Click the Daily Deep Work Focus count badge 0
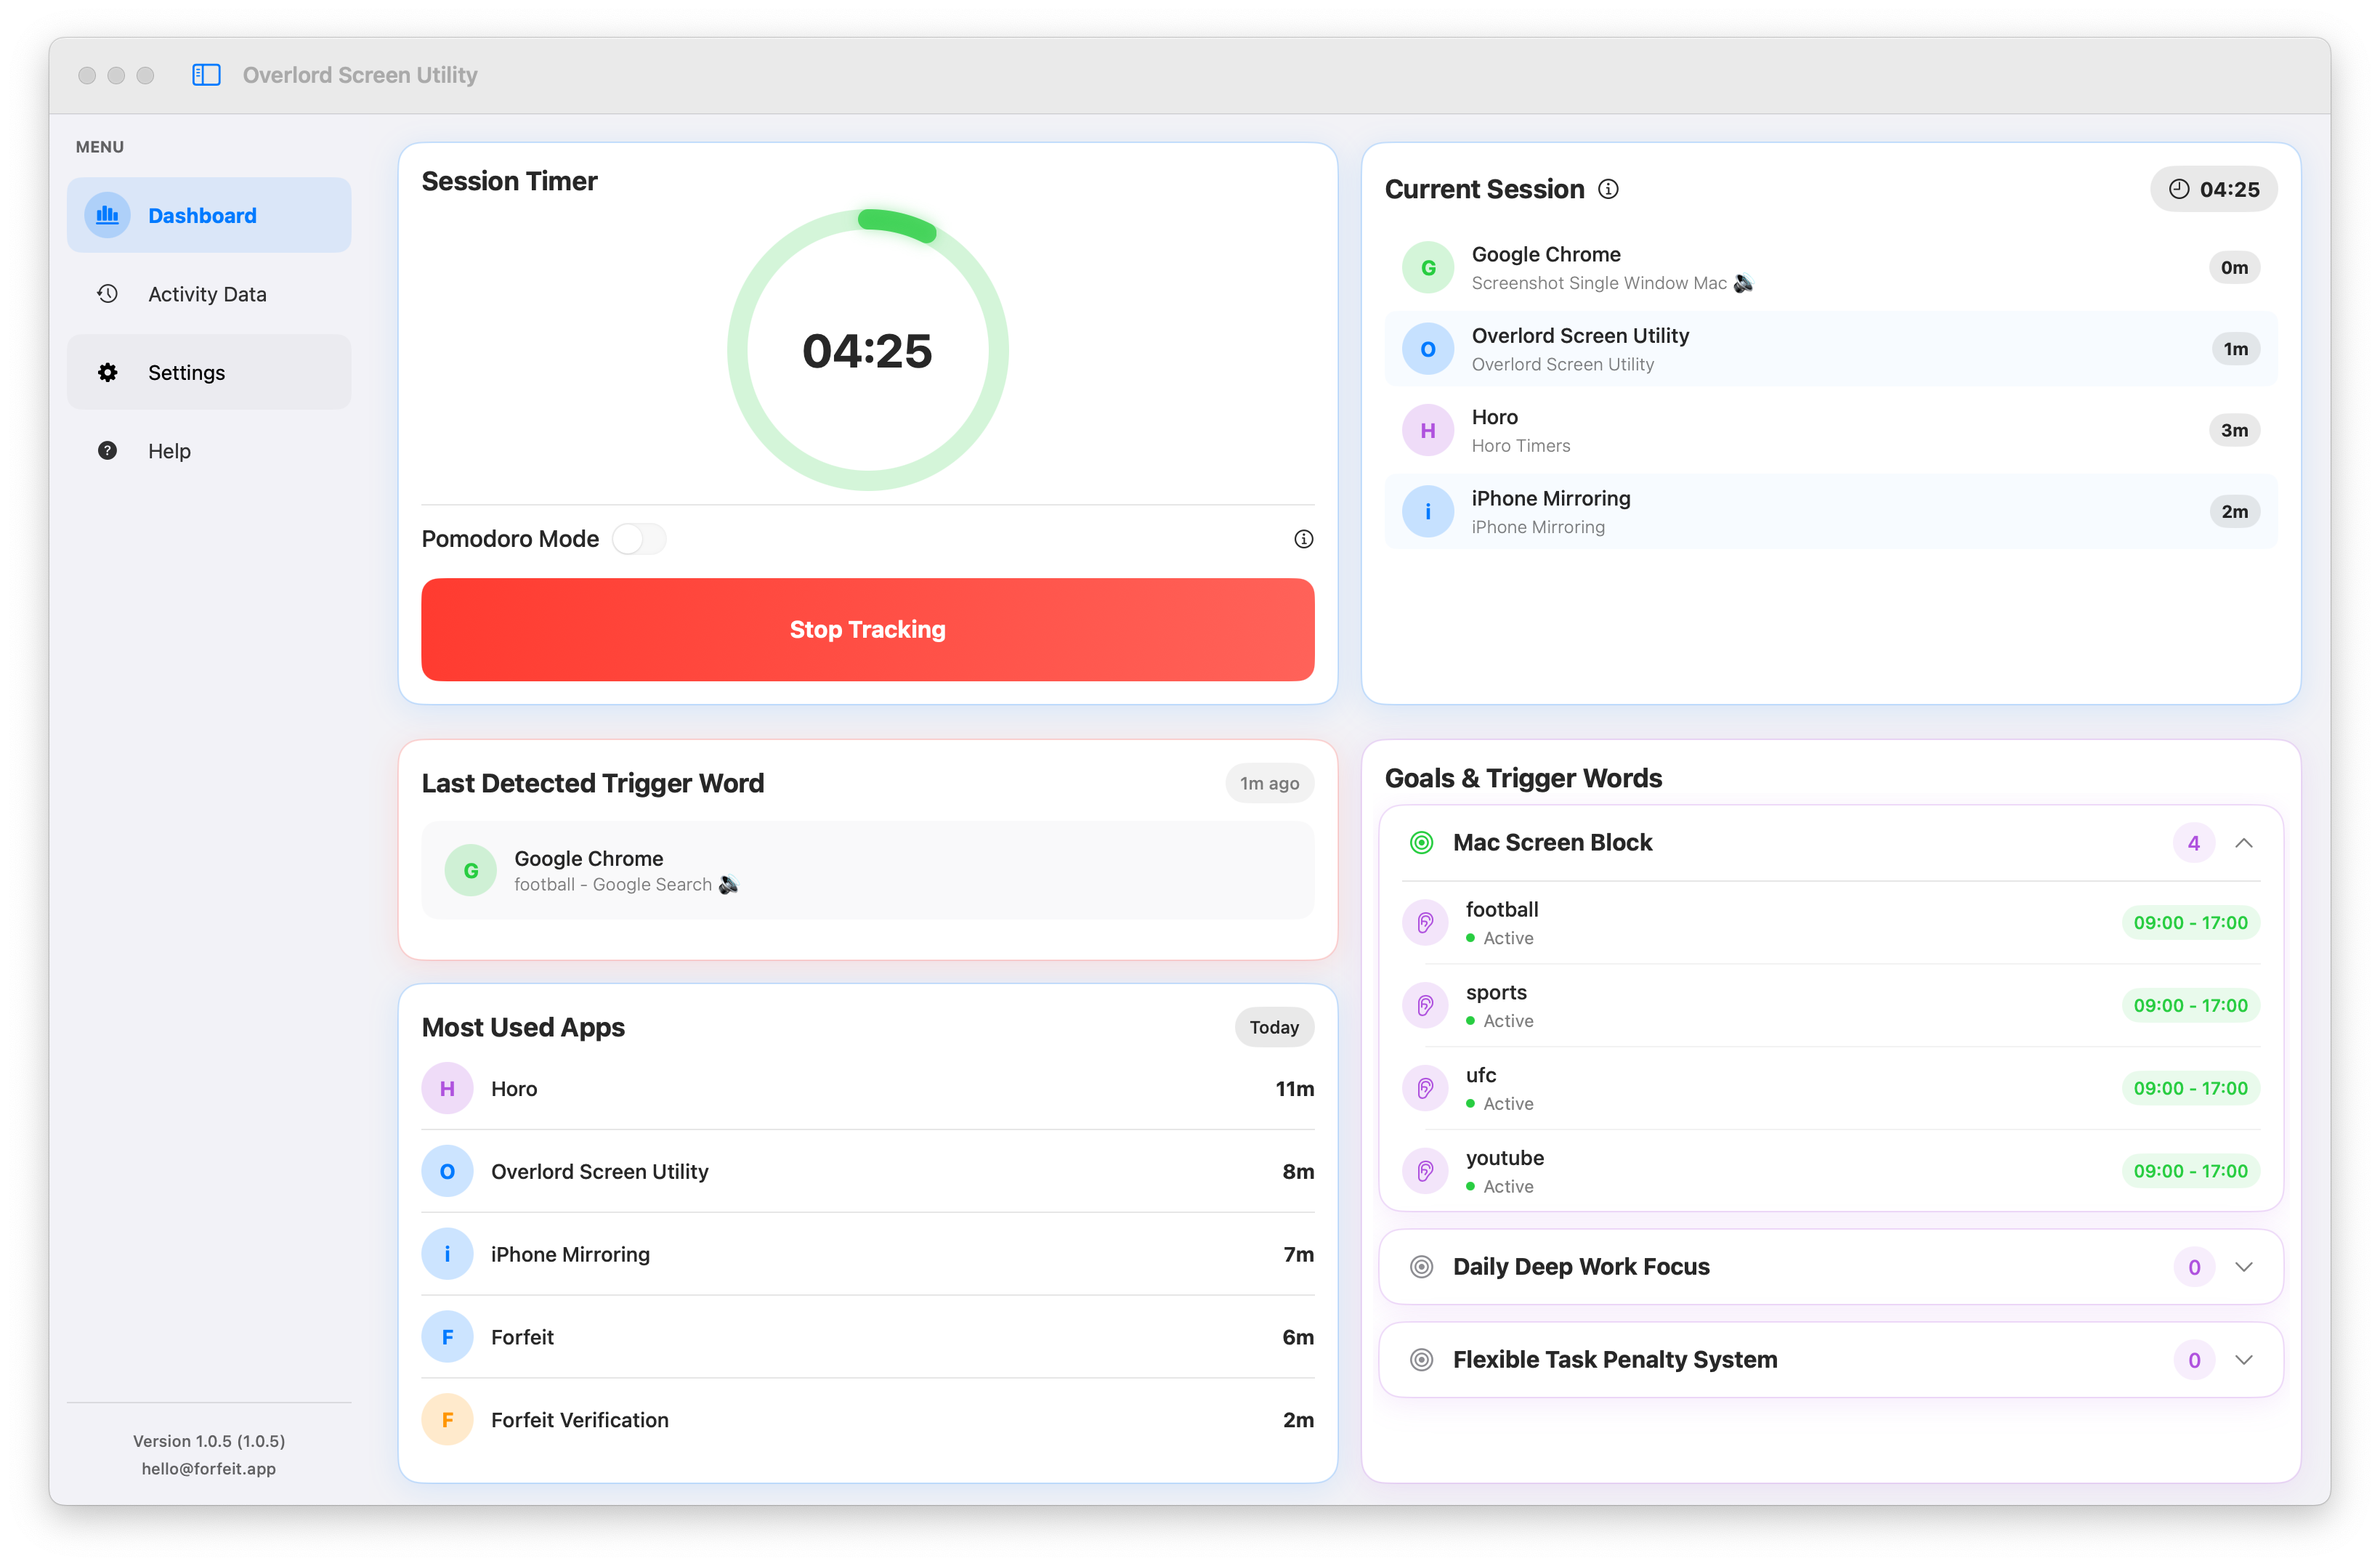The width and height of the screenshot is (2380, 1566). click(2193, 1267)
